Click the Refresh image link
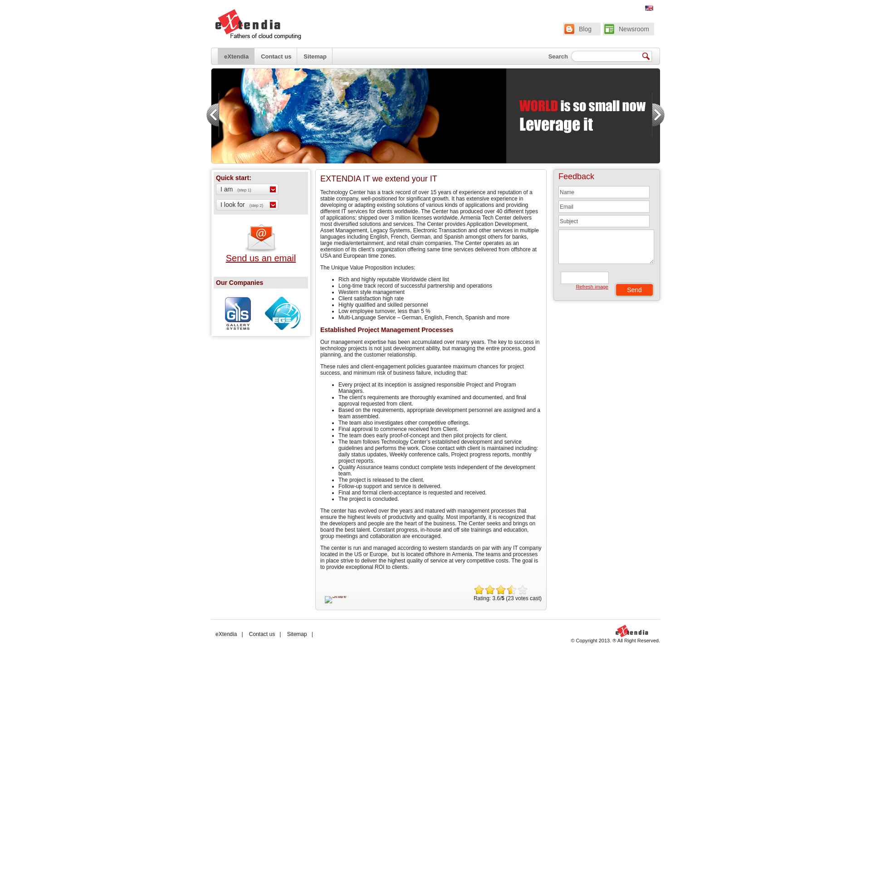Screen dimensions: 871x871 (591, 286)
